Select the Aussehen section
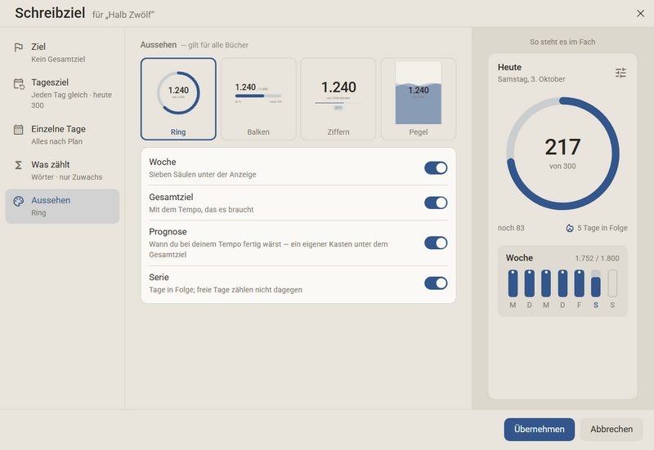Image resolution: width=654 pixels, height=450 pixels. click(62, 207)
